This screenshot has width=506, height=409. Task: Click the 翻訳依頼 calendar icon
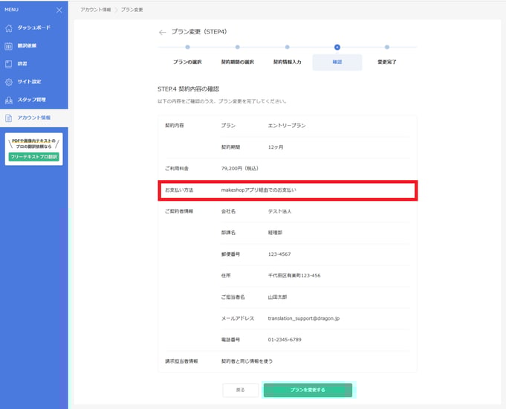tap(9, 46)
